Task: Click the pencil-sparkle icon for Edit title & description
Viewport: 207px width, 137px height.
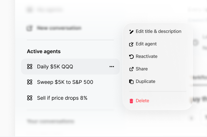Action: (131, 32)
